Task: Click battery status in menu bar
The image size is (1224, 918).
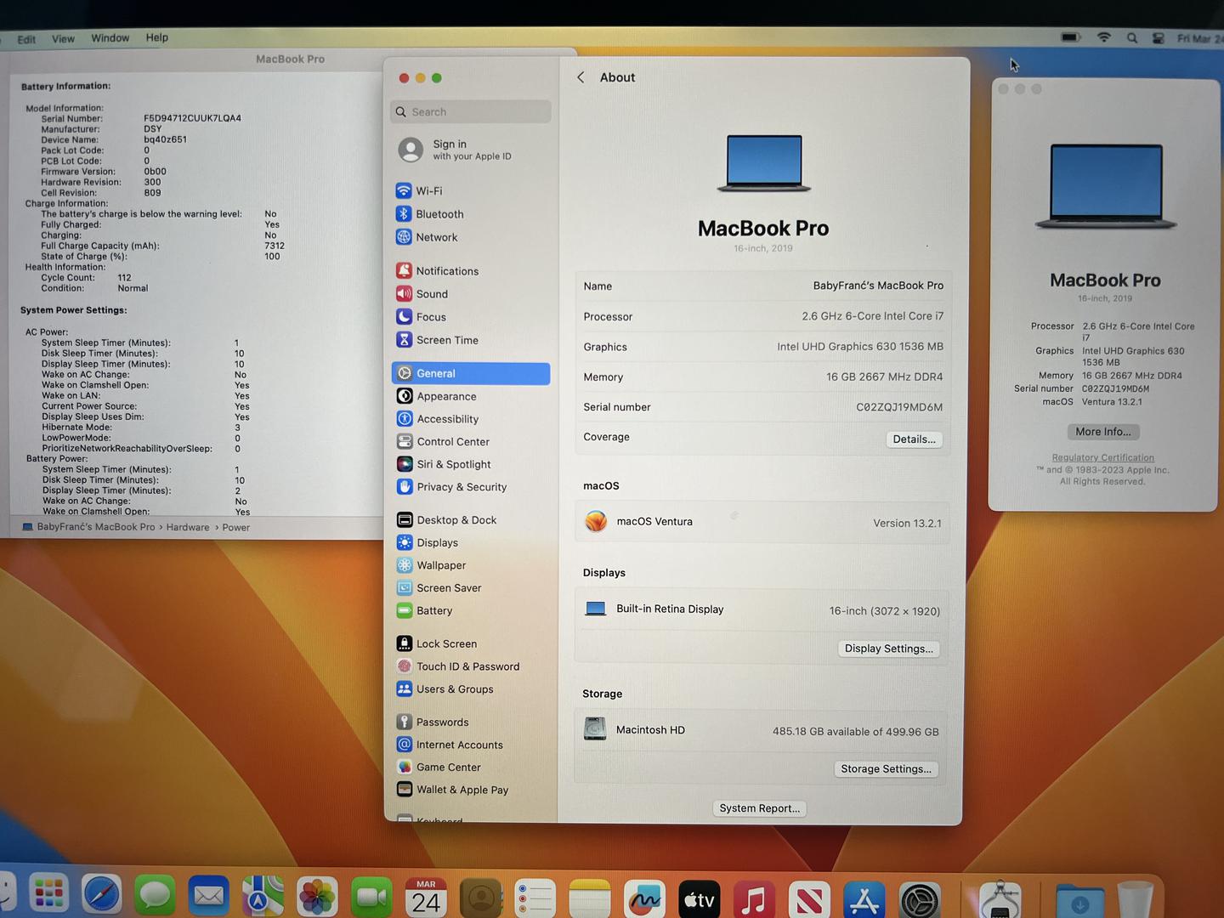Action: 1071,37
